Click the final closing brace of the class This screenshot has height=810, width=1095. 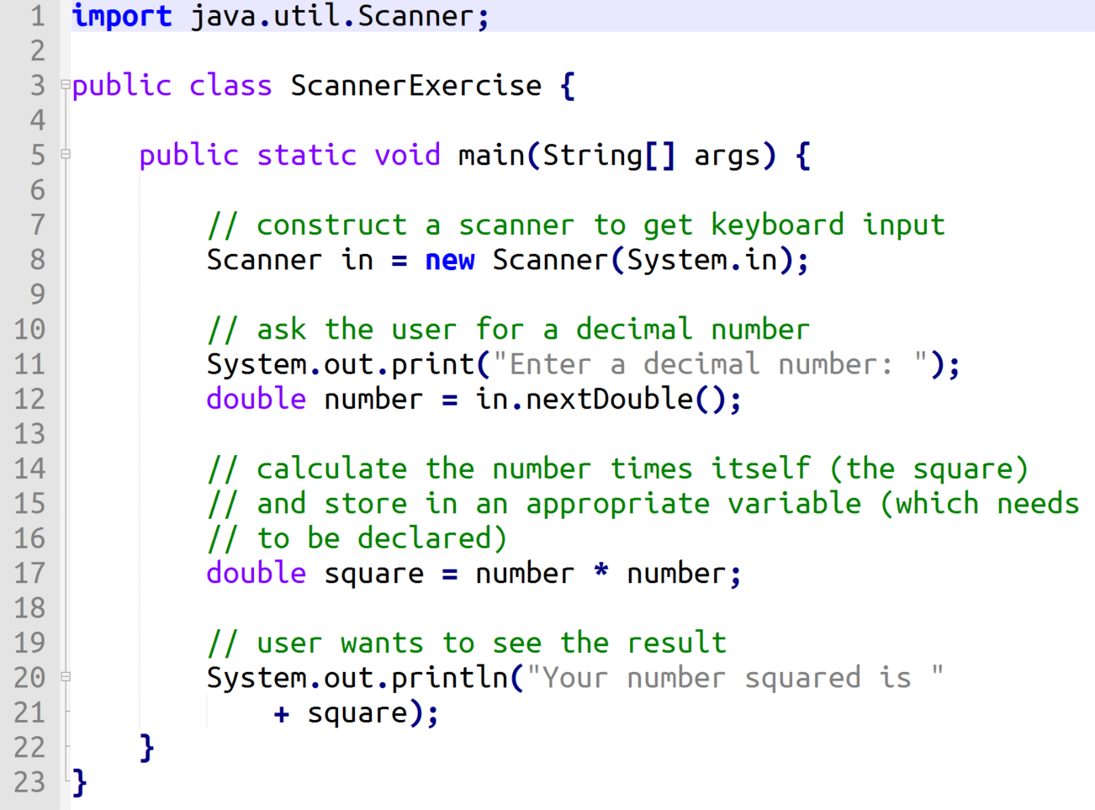pyautogui.click(x=79, y=783)
